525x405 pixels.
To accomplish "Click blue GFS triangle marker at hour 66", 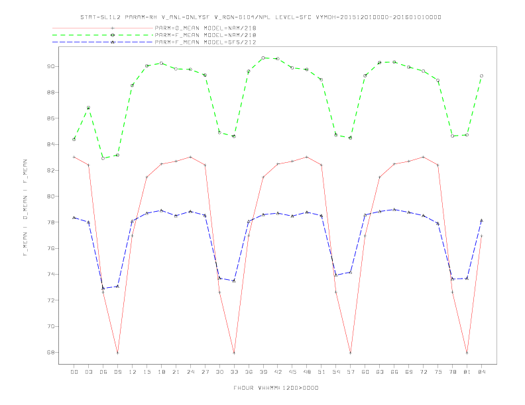I will pos(394,210).
